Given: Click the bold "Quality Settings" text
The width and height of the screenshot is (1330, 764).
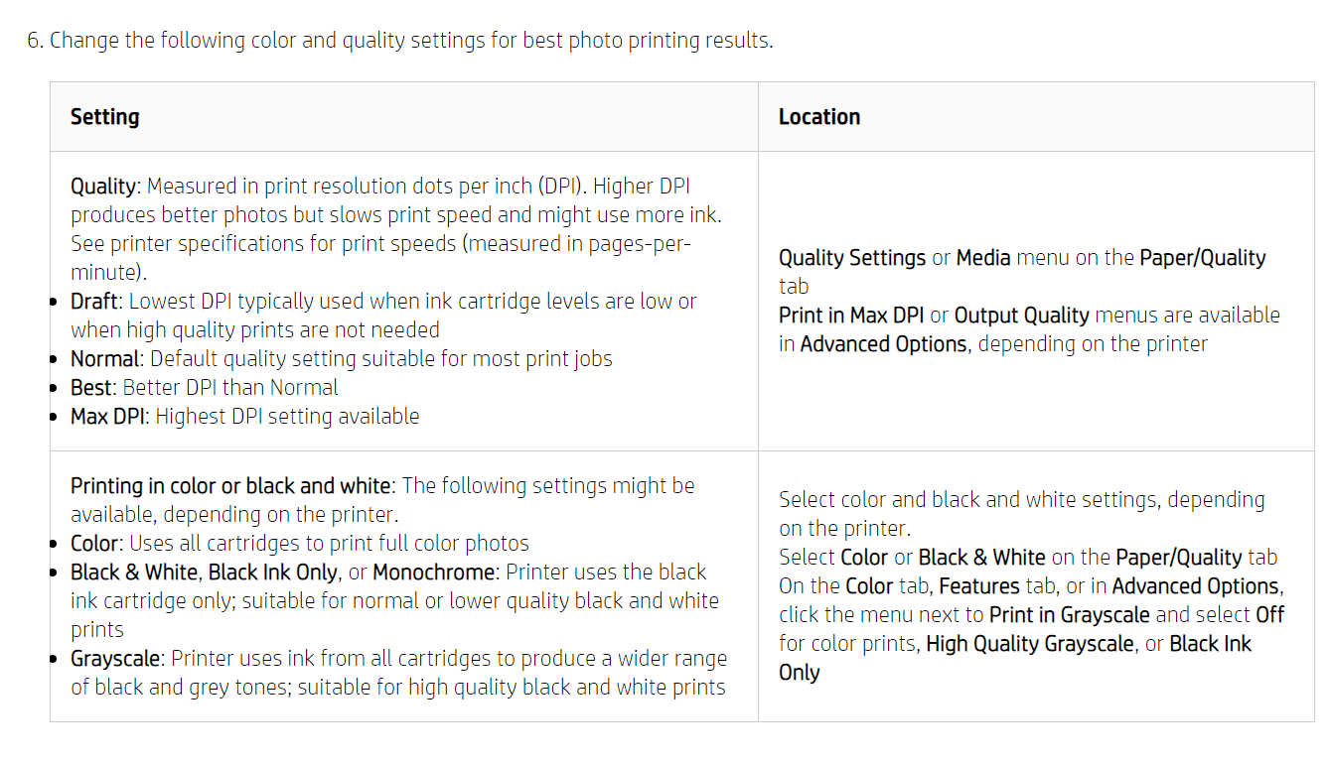Looking at the screenshot, I should 851,258.
